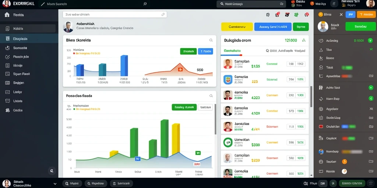Click the home icon in the left sidebar

7,15
